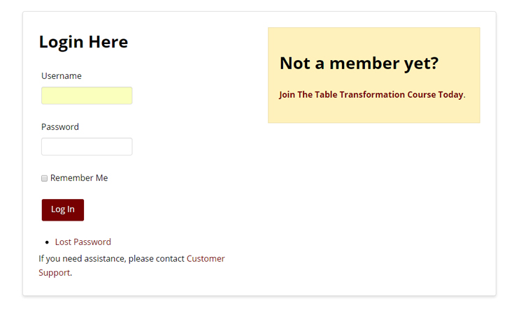Follow Join The Table Transformation Course link
The image size is (507, 310).
click(371, 95)
